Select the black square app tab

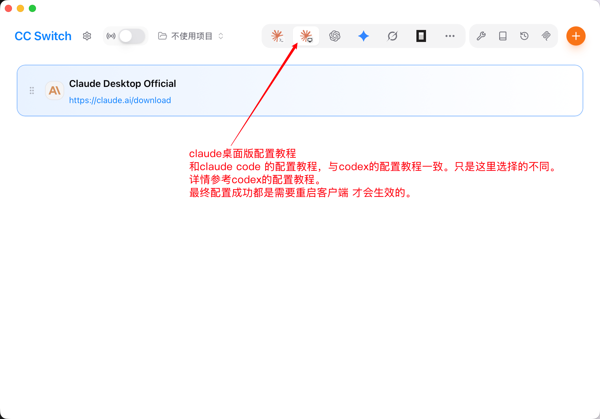coord(421,36)
